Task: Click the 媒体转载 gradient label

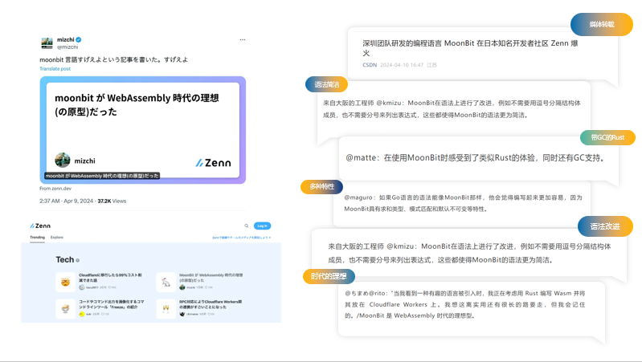Action: pyautogui.click(x=602, y=25)
